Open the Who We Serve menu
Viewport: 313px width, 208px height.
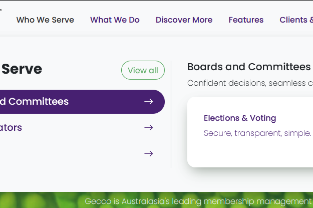point(45,20)
